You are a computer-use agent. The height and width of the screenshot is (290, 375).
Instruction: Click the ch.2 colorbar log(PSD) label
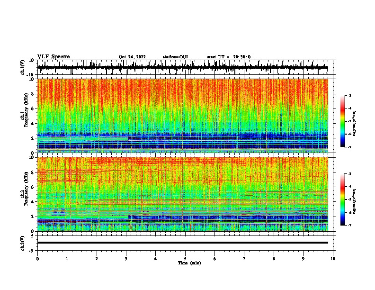coord(355,201)
